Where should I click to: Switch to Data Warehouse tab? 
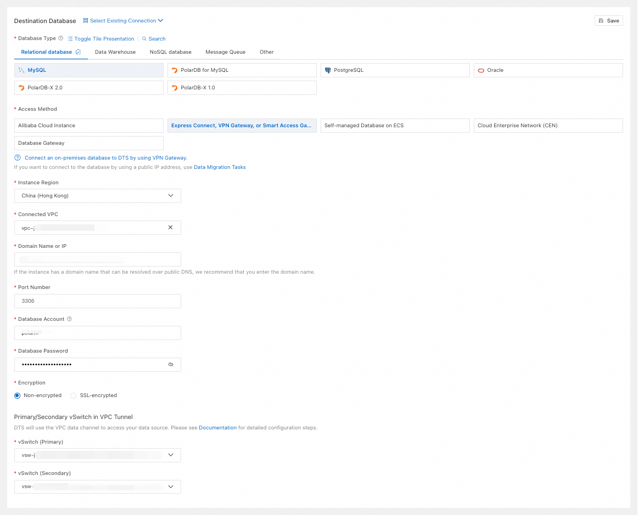[115, 52]
